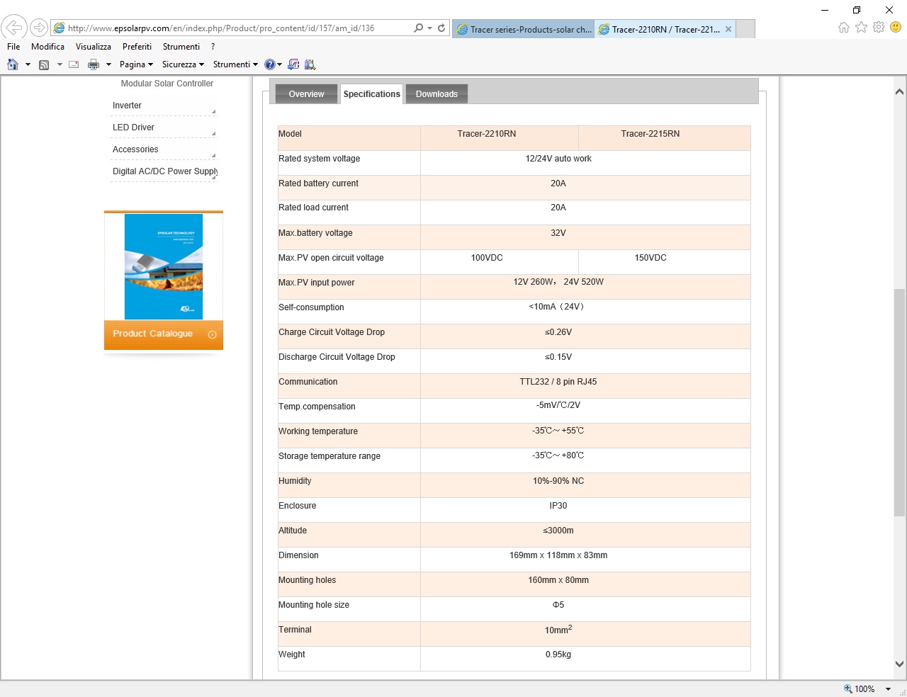907x697 pixels.
Task: Switch to Tracer series-Products browser tab
Action: click(x=524, y=29)
